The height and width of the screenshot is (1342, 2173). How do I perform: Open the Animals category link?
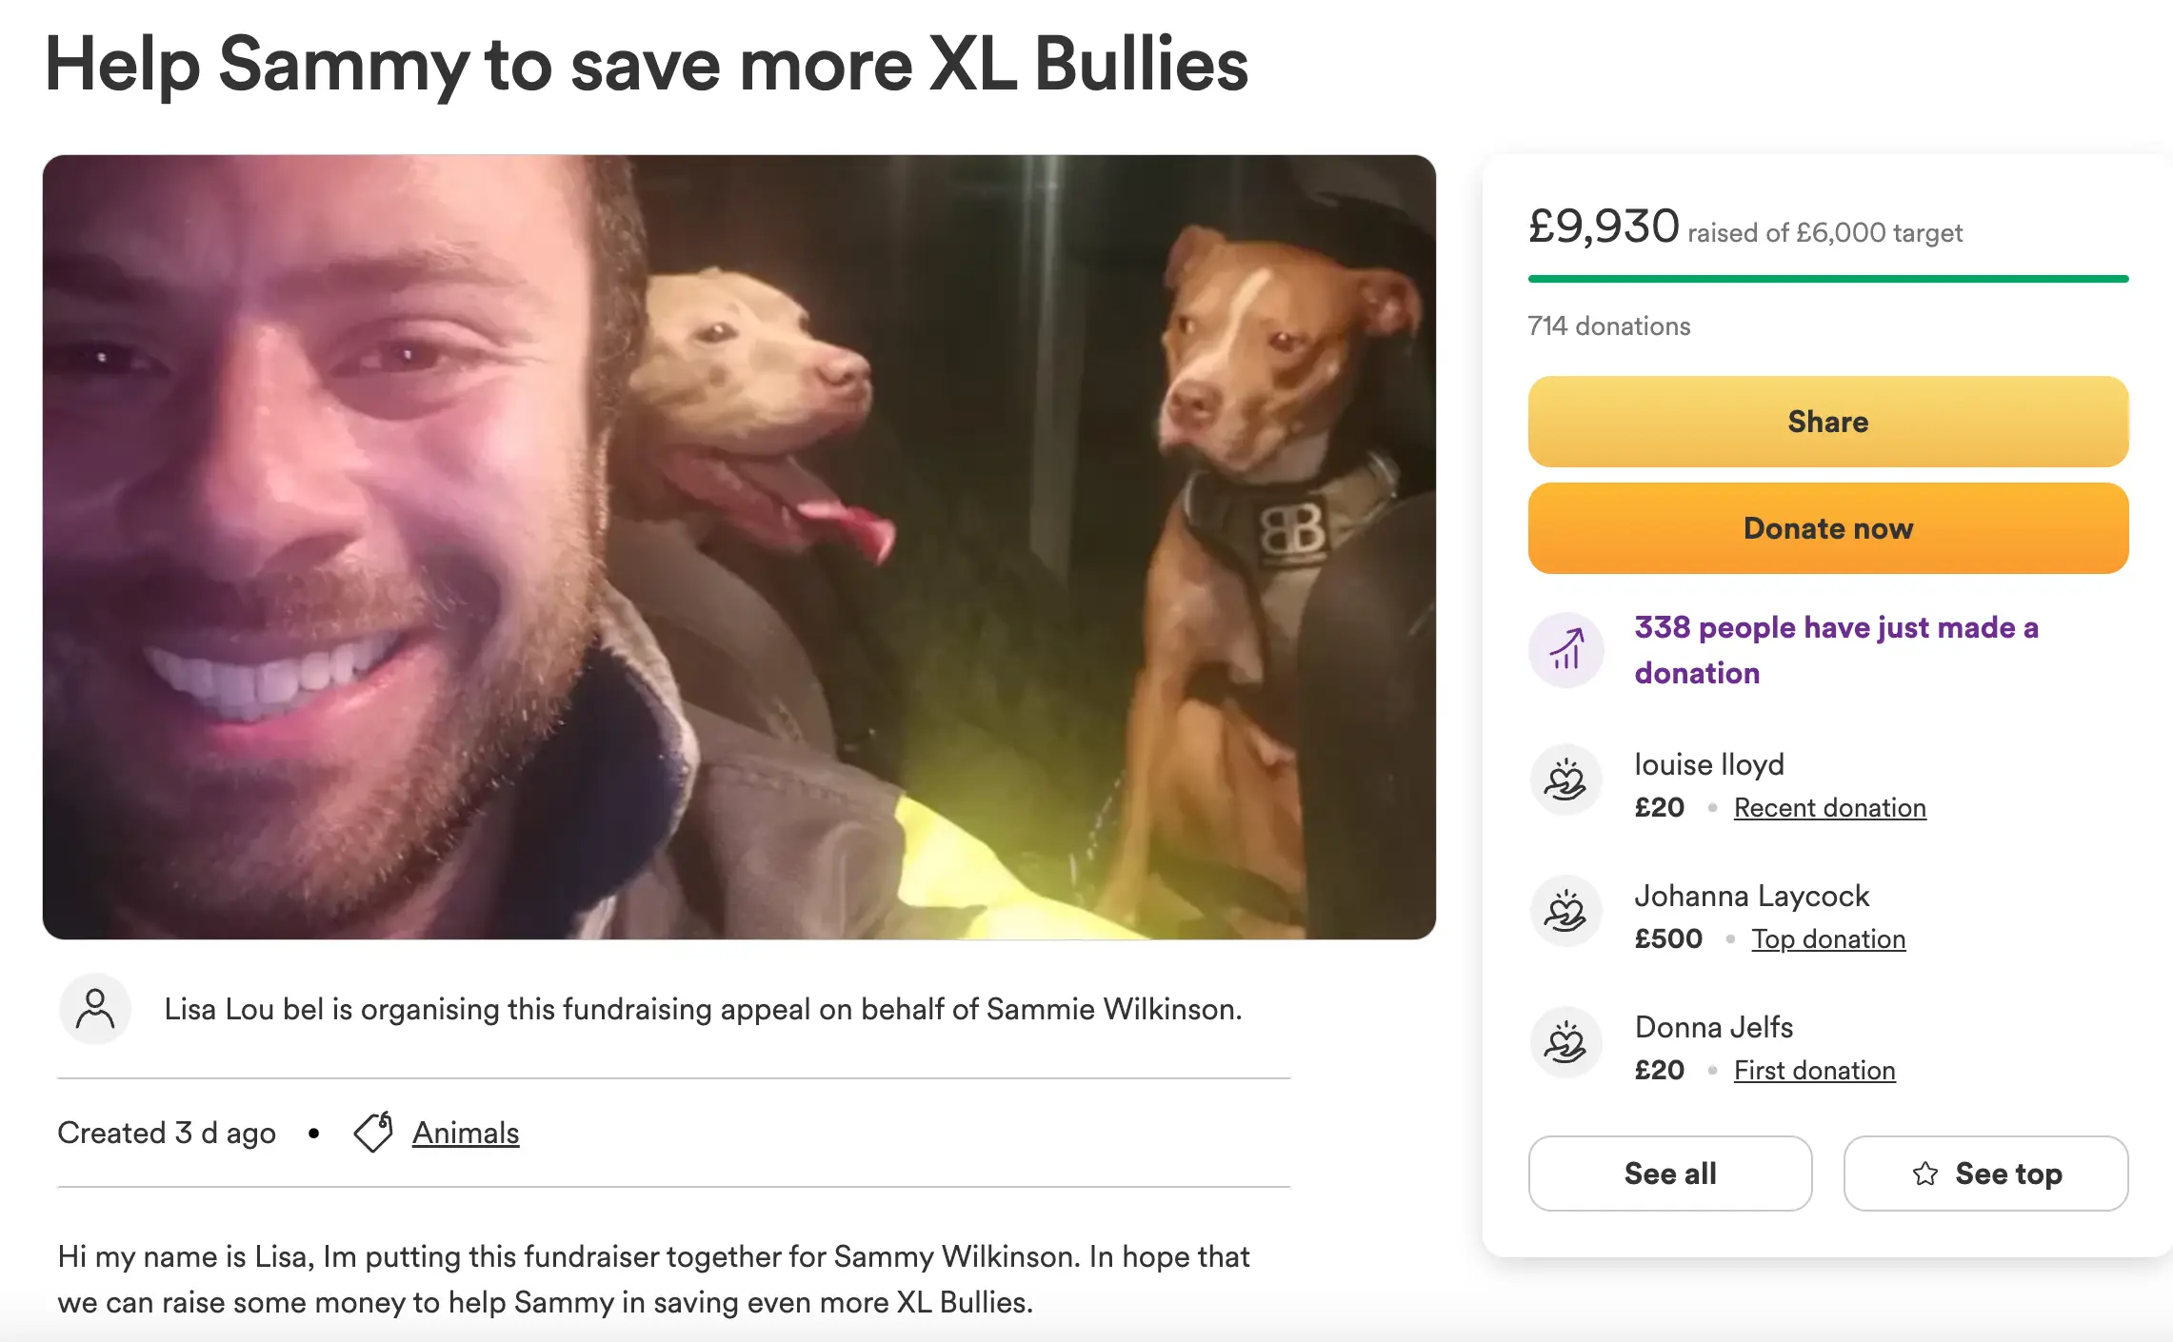pyautogui.click(x=464, y=1132)
